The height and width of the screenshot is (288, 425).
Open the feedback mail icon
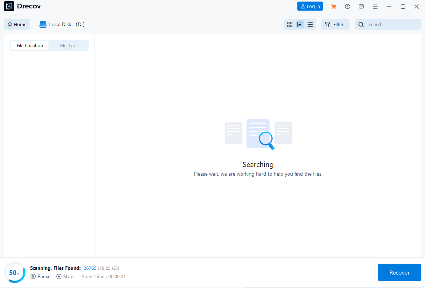(361, 6)
